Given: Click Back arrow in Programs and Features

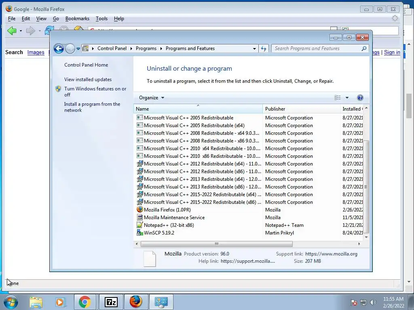Looking at the screenshot, I should [x=59, y=48].
